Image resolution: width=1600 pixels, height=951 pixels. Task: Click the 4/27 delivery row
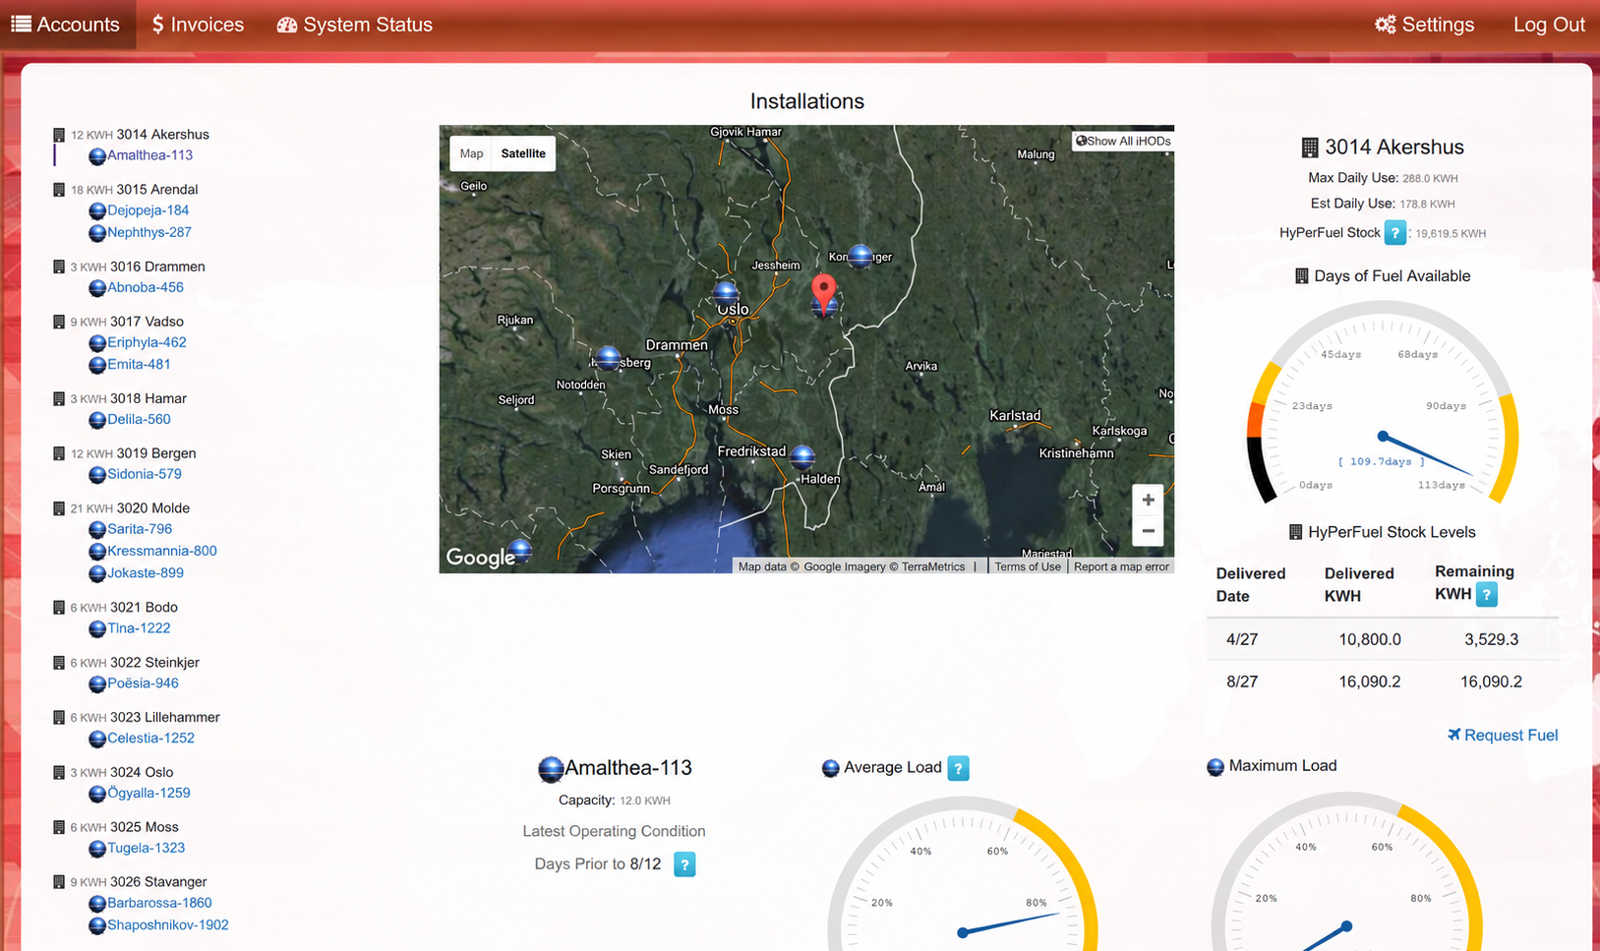click(x=1383, y=639)
